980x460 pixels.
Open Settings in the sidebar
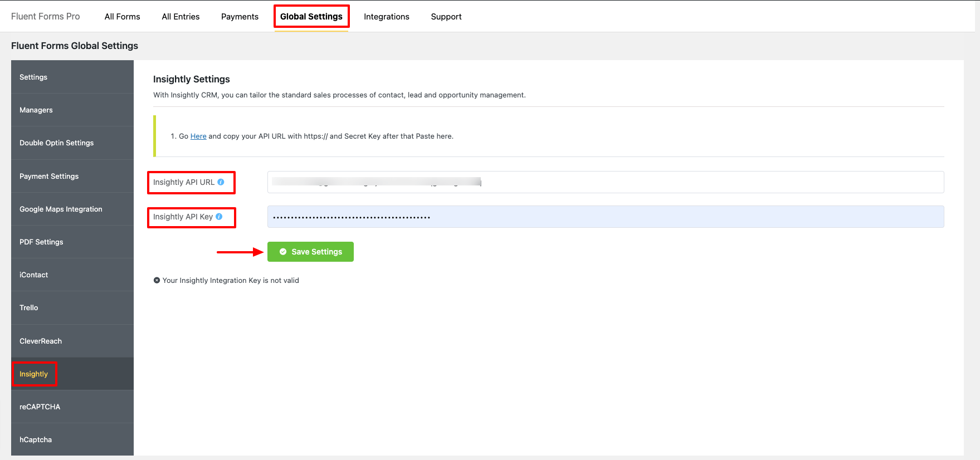pos(72,77)
